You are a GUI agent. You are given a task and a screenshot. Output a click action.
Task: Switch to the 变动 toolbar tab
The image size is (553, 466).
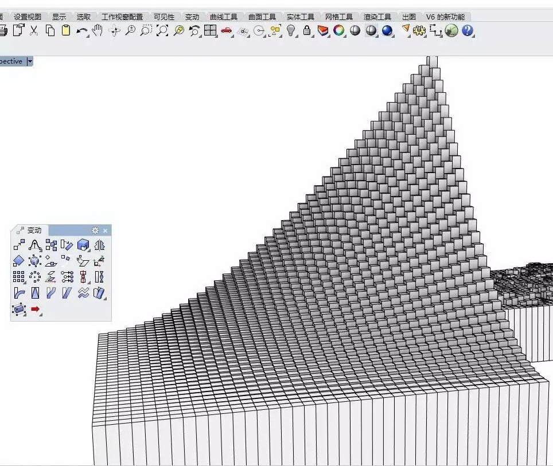[x=192, y=17]
